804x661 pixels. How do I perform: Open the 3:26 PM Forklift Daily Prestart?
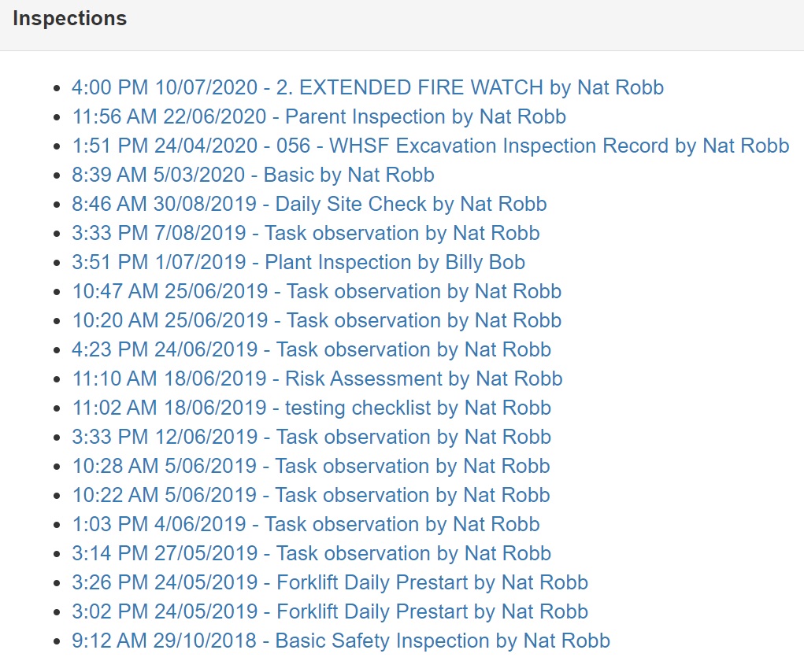coord(330,582)
